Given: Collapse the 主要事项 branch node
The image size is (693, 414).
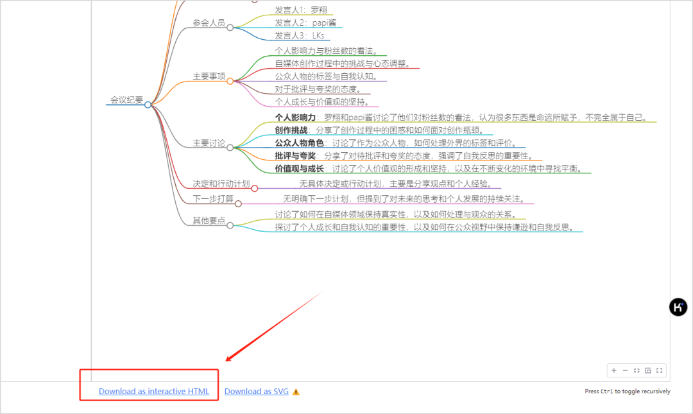Looking at the screenshot, I should pyautogui.click(x=230, y=81).
